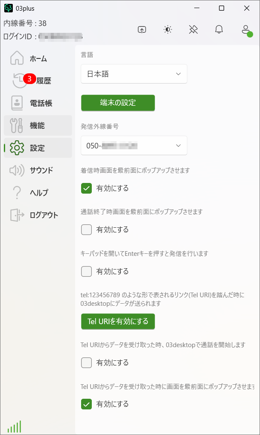Enable auto-call on Tel URI data checkbox
Screen dimensions: 260x435
pos(87,363)
